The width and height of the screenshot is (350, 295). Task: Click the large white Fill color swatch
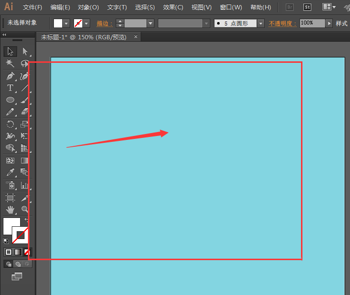10,225
